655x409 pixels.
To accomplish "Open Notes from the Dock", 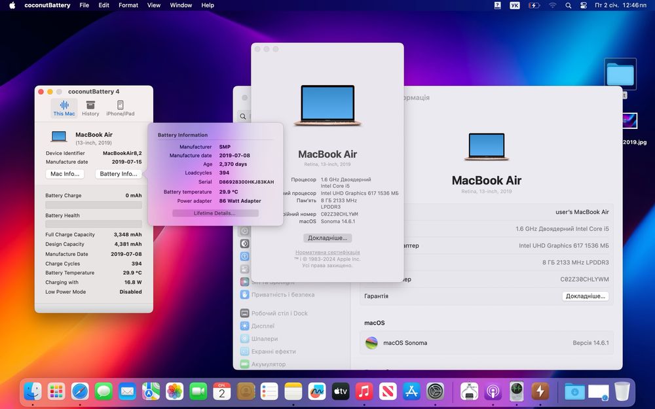I will click(293, 391).
